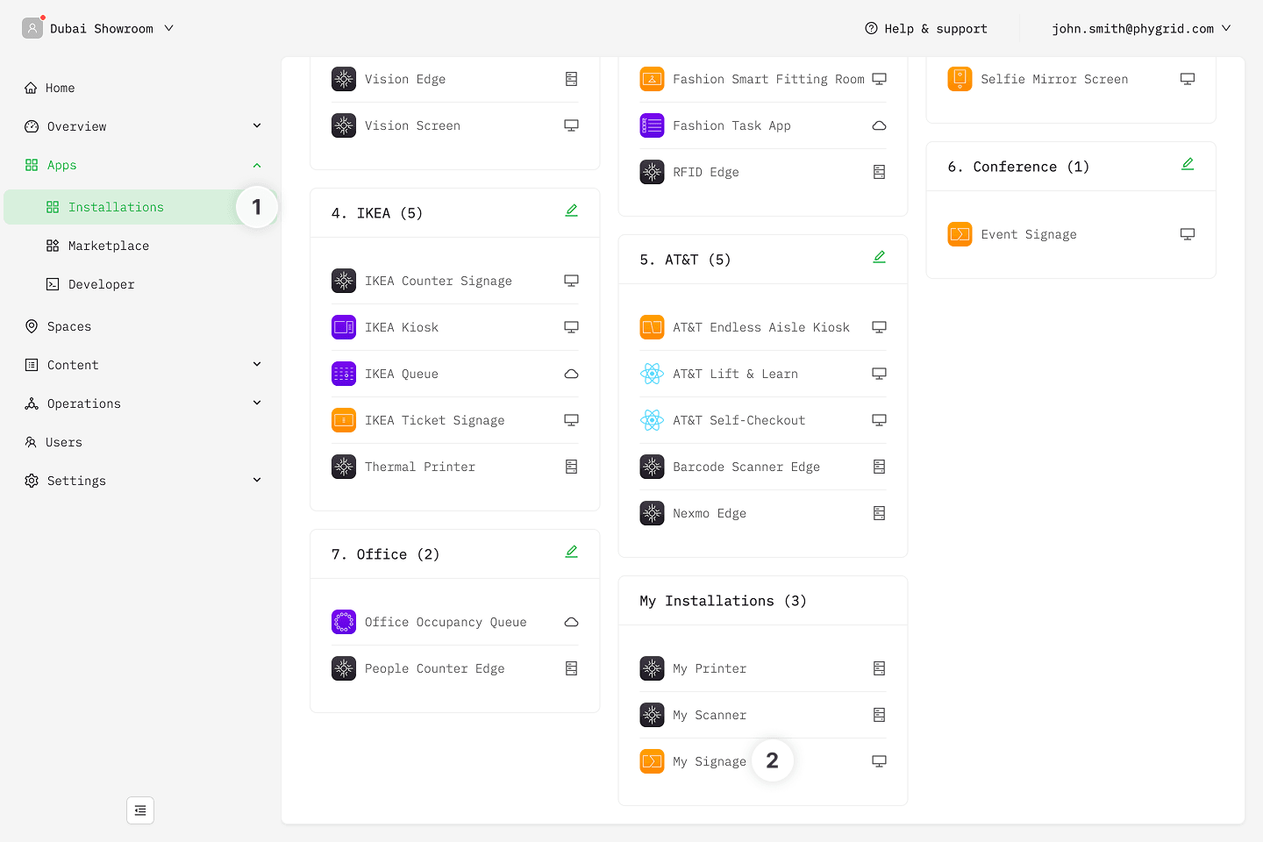Viewport: 1263px width, 842px height.
Task: Click the edit pencil icon for IKEA group
Action: pos(571,210)
